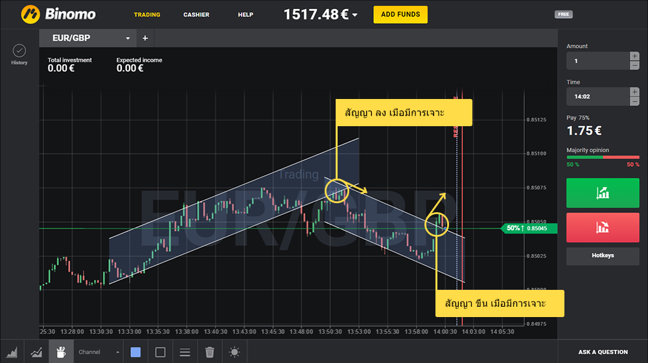Viewport: 648px width, 363px height.
Task: Click the Add Funds button
Action: tap(400, 14)
